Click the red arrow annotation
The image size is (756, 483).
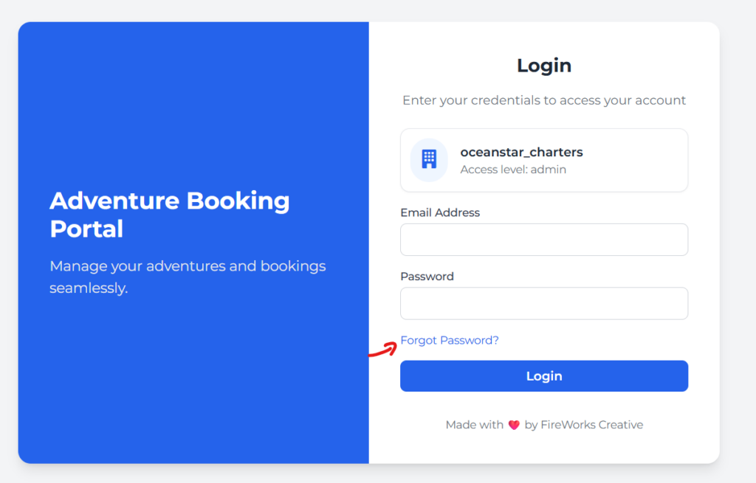point(383,350)
